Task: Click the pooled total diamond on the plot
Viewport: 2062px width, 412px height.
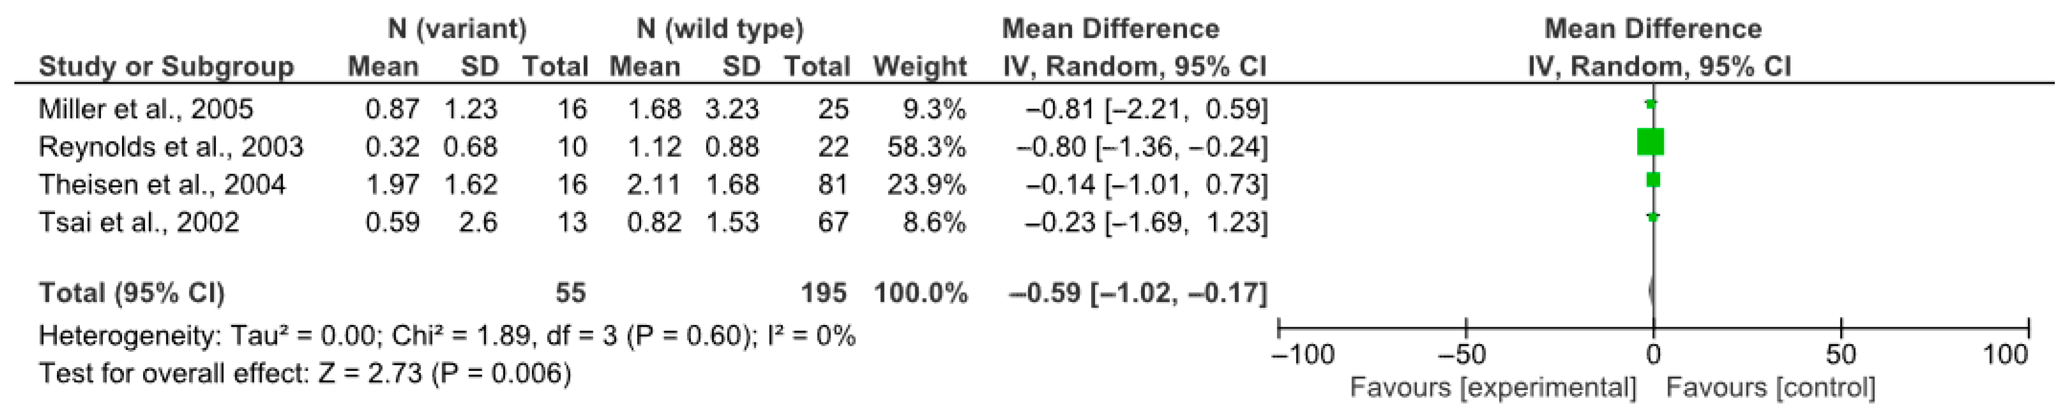Action: [x=1652, y=291]
